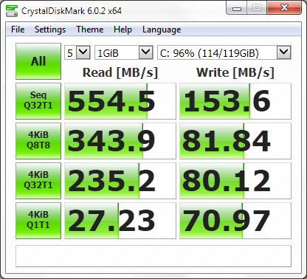Open the Settings menu
The image size is (307, 279).
pos(50,30)
